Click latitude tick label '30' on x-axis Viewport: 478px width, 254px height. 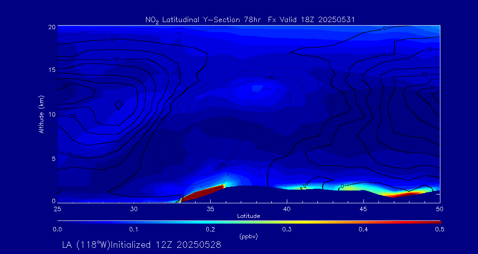[x=134, y=209]
